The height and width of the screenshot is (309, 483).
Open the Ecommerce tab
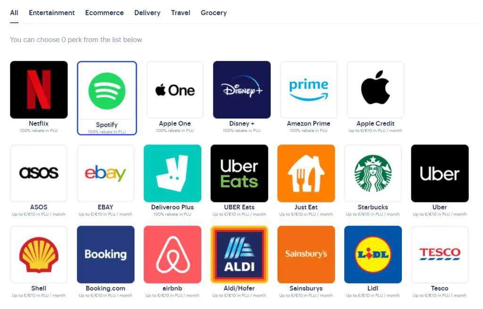coord(104,13)
